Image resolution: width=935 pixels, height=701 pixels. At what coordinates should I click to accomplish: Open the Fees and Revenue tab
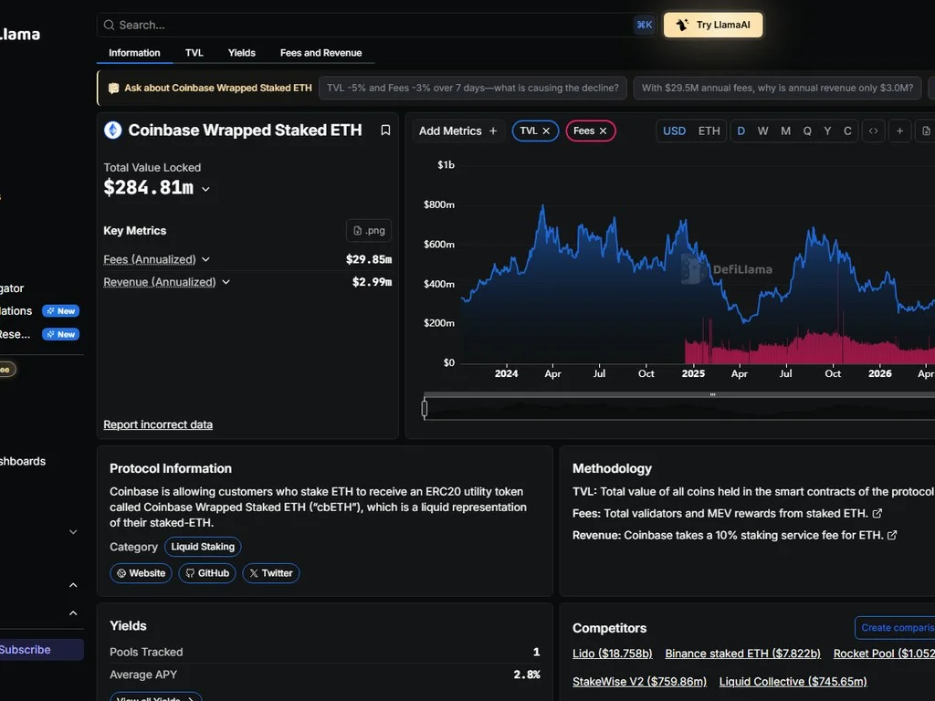click(x=320, y=53)
